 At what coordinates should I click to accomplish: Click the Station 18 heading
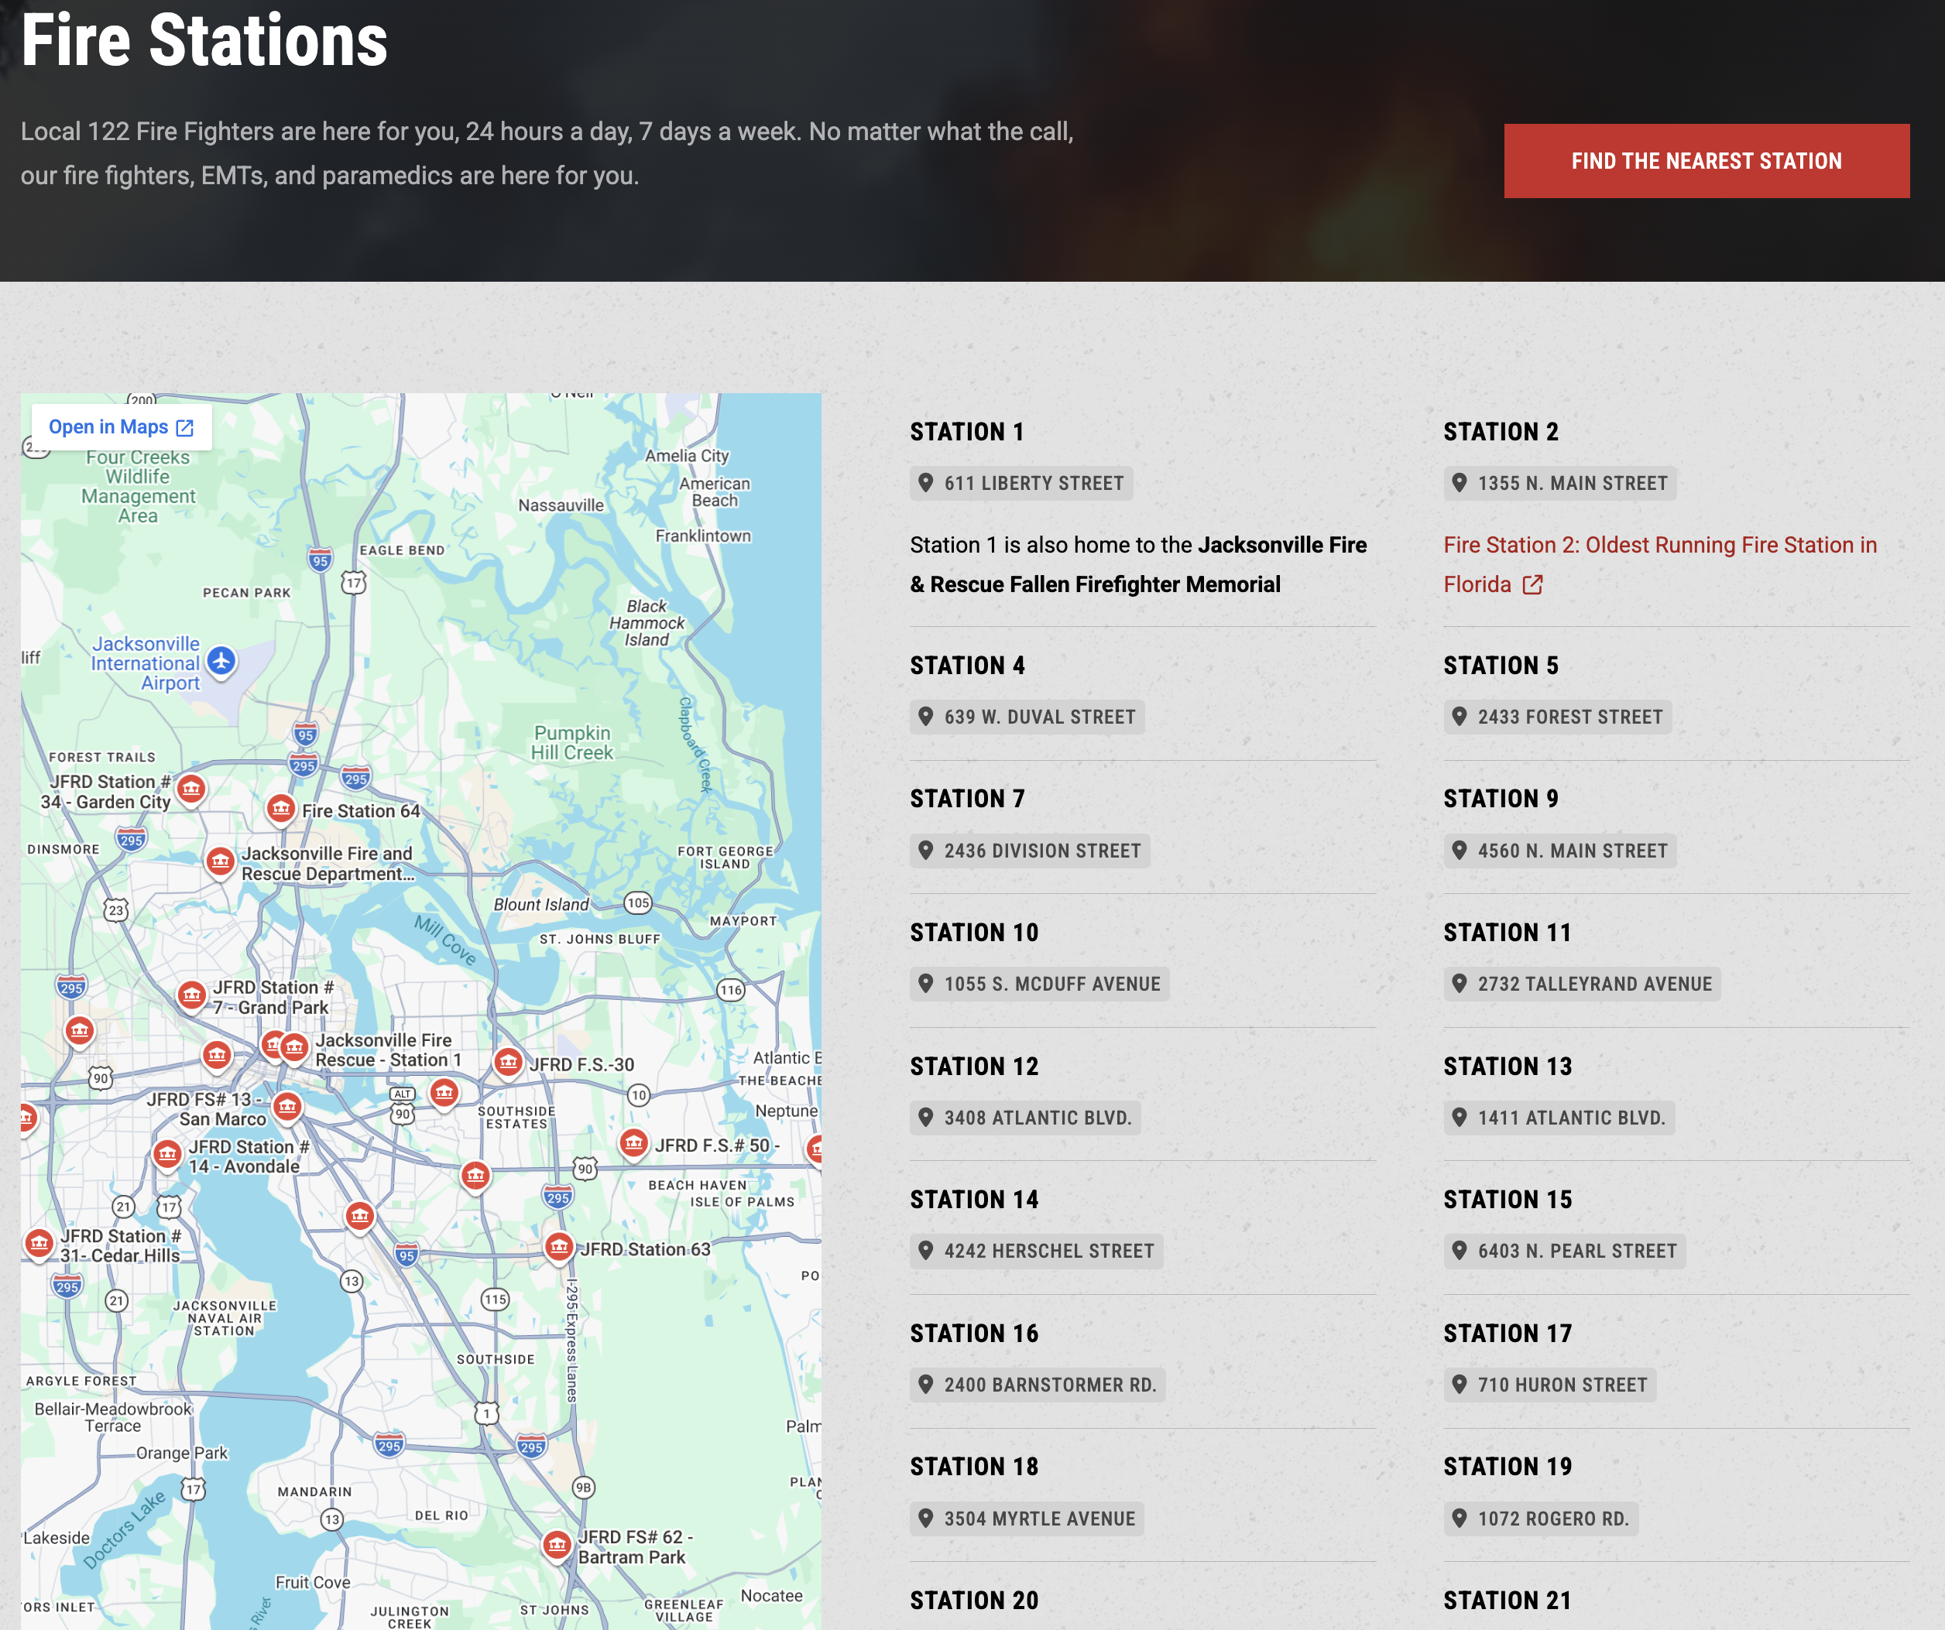(x=974, y=1467)
